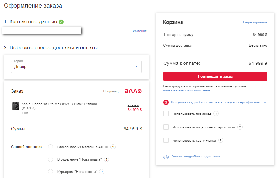Collapse the discount and bonuses section
The width and height of the screenshot is (279, 178).
point(265,102)
